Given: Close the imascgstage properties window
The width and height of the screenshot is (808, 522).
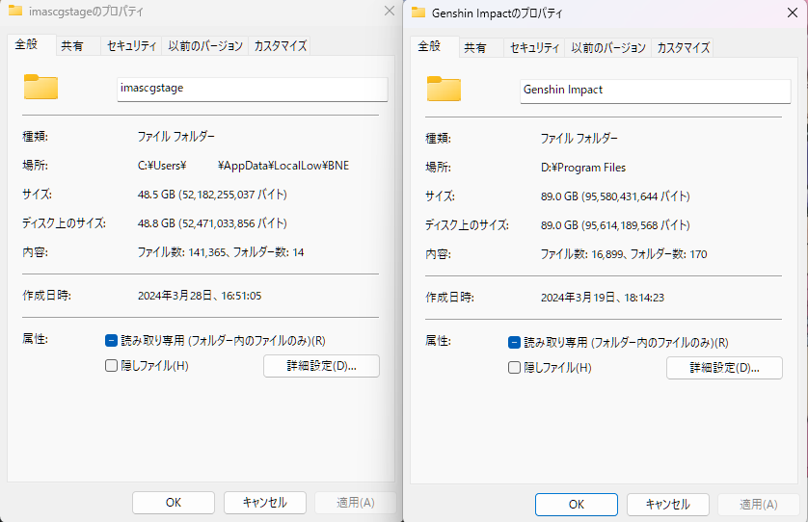Looking at the screenshot, I should 390,11.
